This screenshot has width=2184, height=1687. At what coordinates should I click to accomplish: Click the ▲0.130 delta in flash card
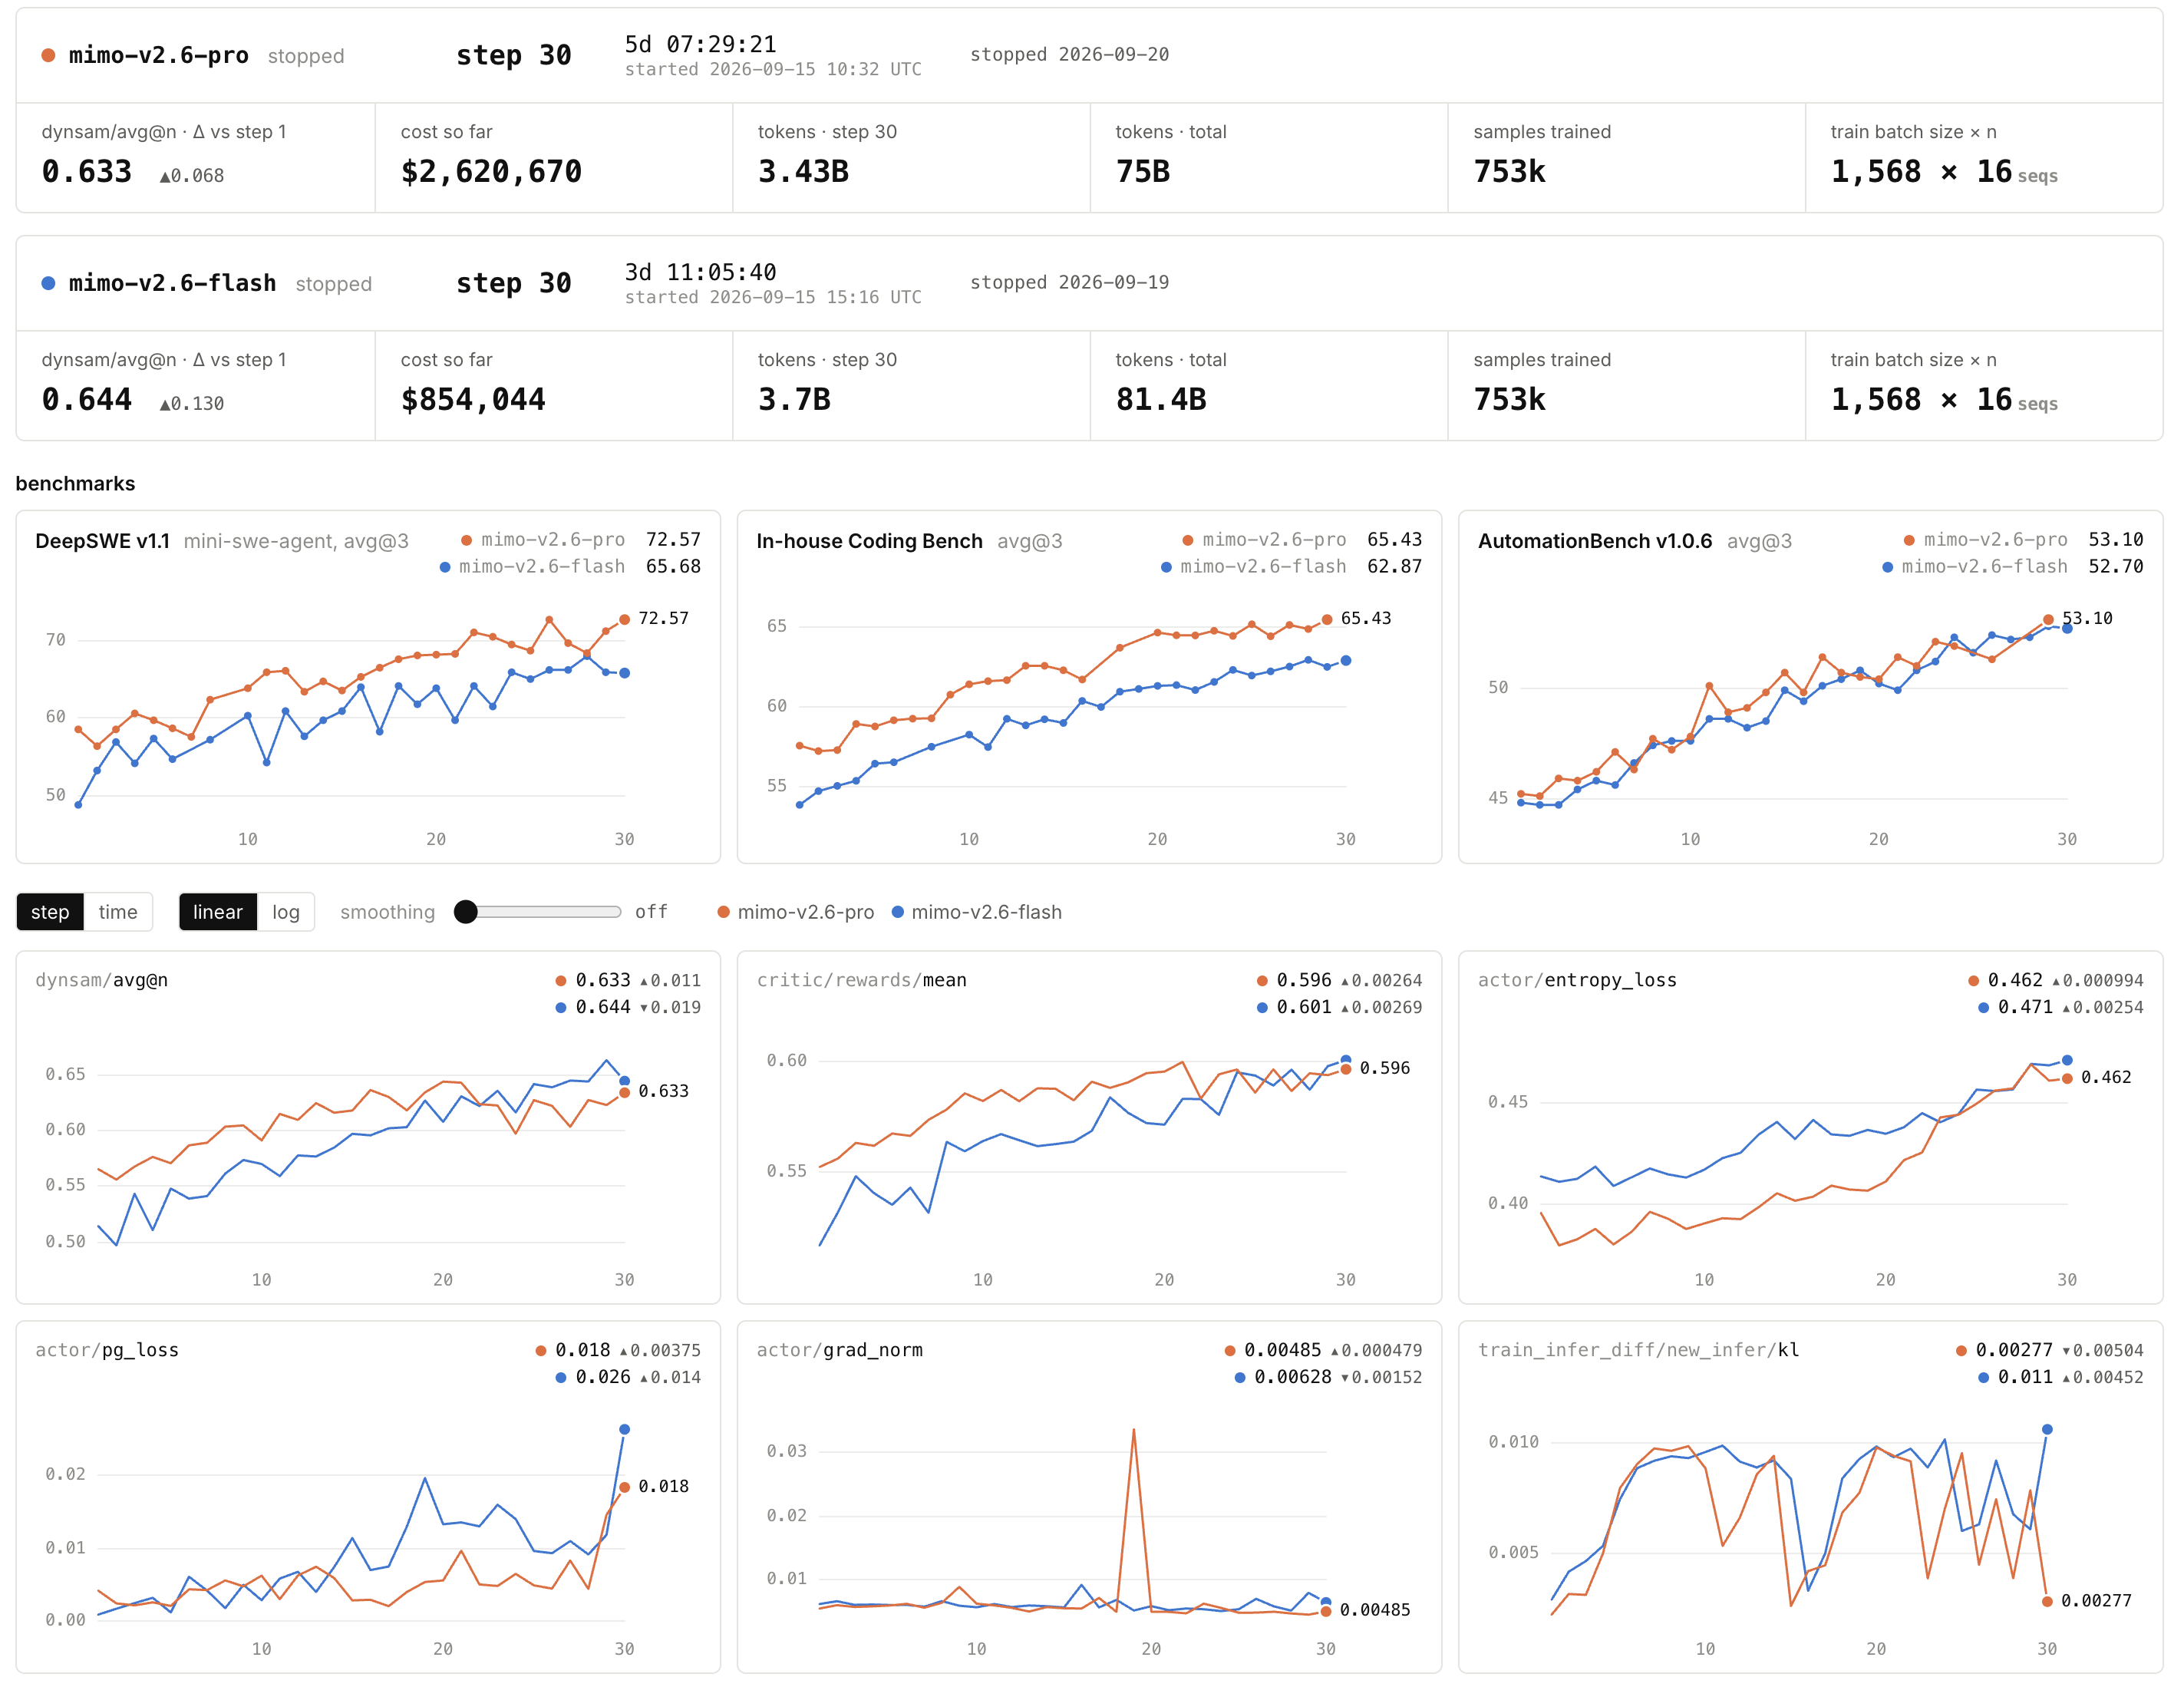[x=192, y=404]
